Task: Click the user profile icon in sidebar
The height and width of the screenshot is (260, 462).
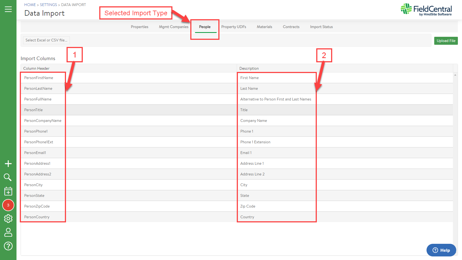Action: tap(8, 232)
